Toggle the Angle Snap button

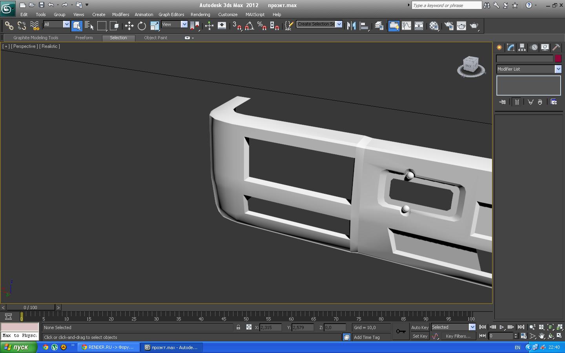point(250,26)
